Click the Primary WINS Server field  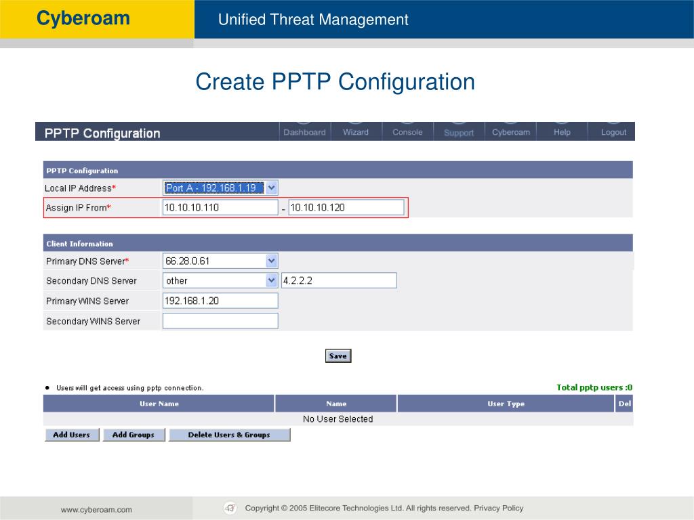click(220, 301)
